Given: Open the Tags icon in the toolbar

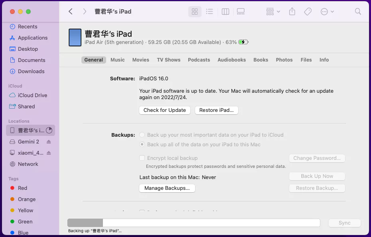Looking at the screenshot, I should pos(308,11).
